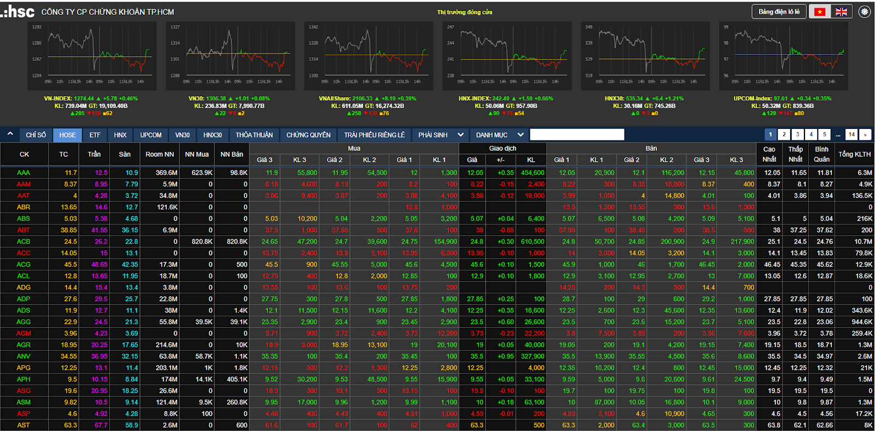The width and height of the screenshot is (875, 431).
Task: Click the Trần column header
Action: (x=94, y=155)
